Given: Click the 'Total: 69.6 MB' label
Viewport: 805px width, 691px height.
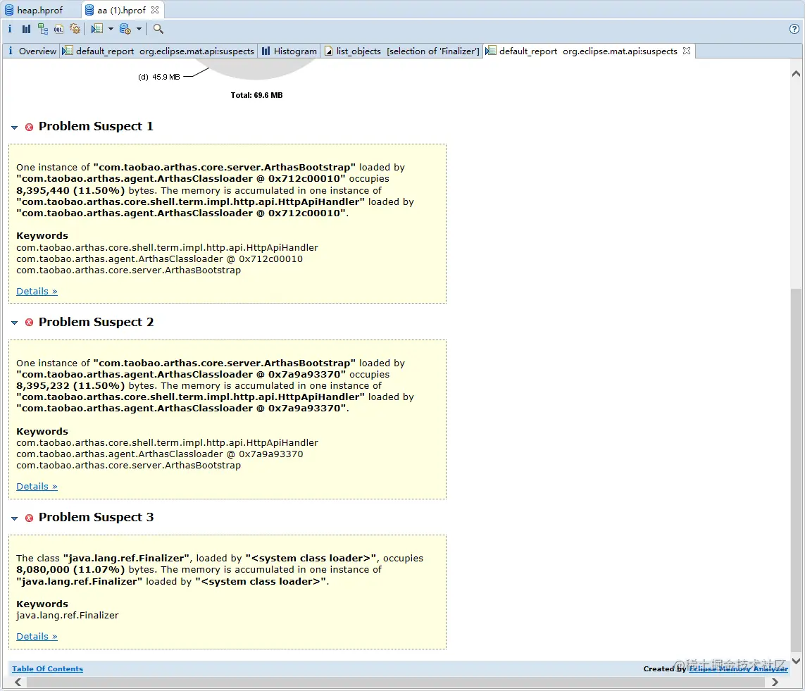Looking at the screenshot, I should (256, 95).
